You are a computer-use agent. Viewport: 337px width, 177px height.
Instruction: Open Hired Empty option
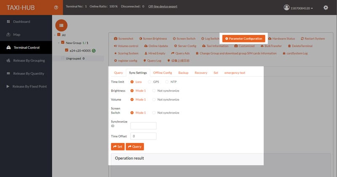(155, 53)
